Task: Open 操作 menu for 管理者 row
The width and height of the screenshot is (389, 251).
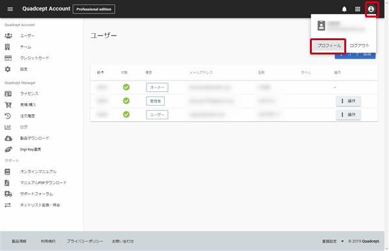Action: [x=348, y=101]
